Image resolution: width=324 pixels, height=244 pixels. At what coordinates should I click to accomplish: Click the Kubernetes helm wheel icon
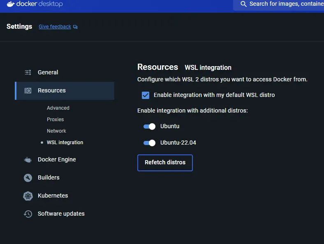(28, 196)
